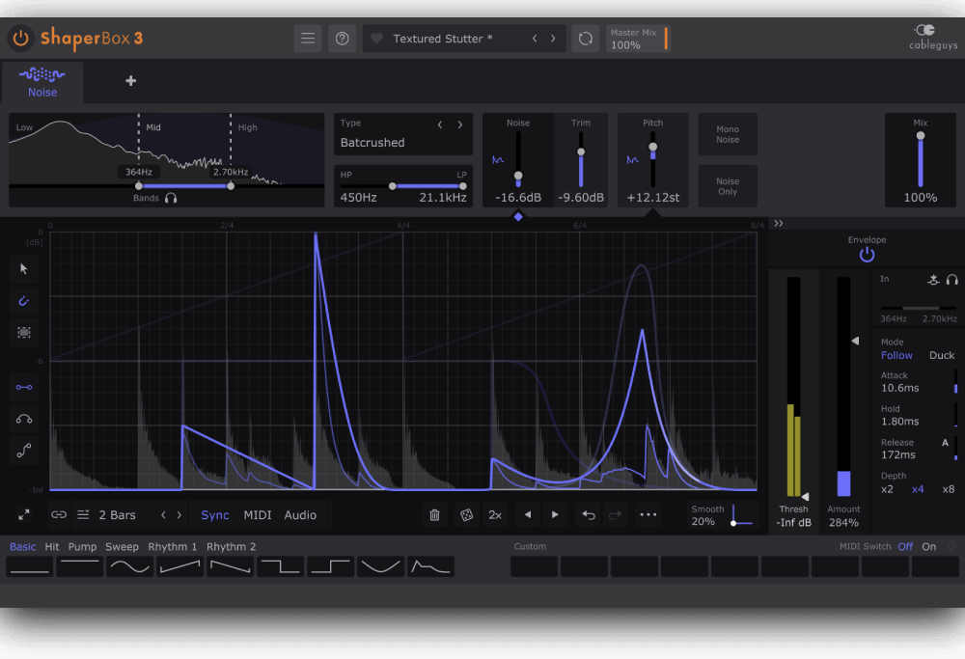Viewport: 965px width, 659px height.
Task: Set envelope mode to Follow
Action: pos(896,355)
